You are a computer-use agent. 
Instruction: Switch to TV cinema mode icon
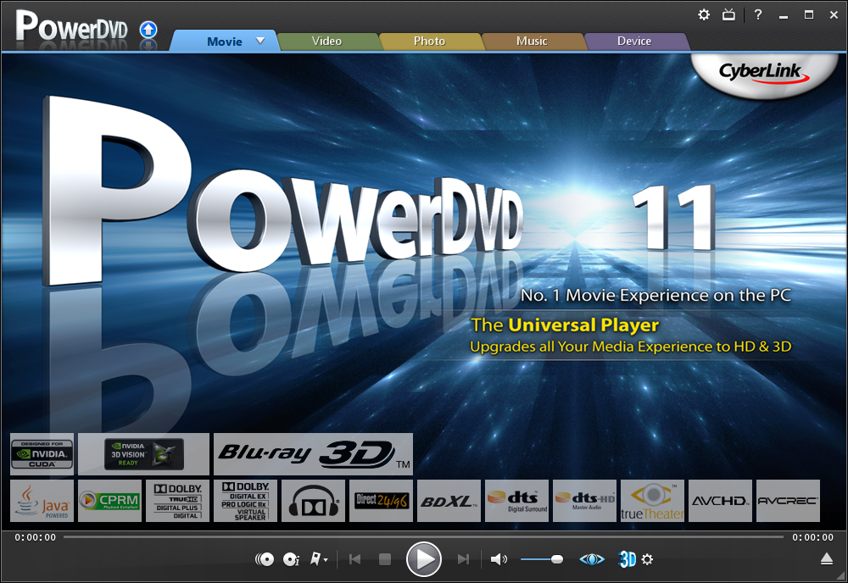[728, 14]
